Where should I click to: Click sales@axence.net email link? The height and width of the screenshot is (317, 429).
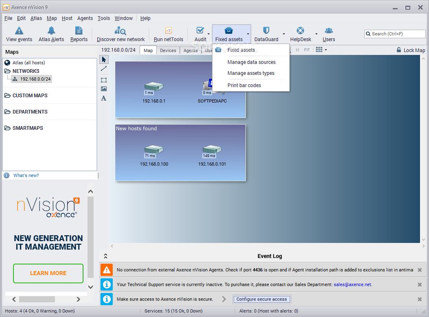pos(352,285)
